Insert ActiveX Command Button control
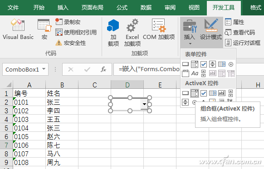Screen dimensions: 264x169 click(x=186, y=93)
